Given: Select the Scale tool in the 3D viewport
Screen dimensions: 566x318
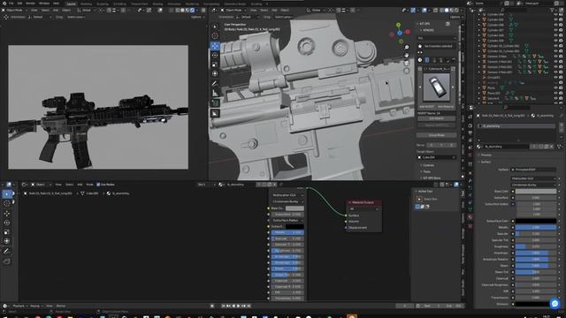Looking at the screenshot, I should 215,64.
